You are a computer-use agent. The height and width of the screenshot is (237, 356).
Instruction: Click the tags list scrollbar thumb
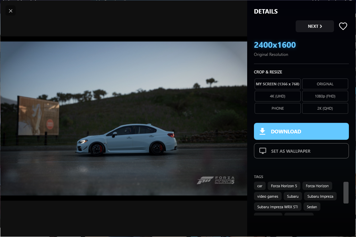346,193
